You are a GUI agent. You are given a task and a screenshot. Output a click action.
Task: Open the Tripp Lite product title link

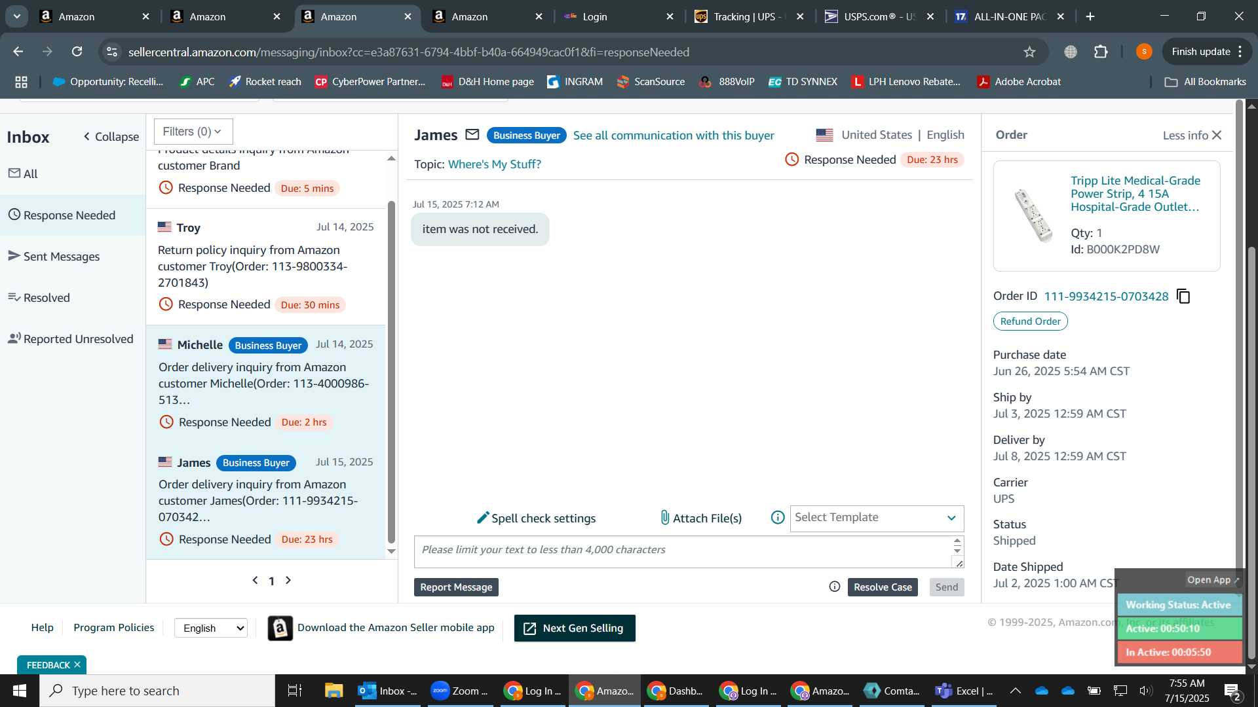1135,193
